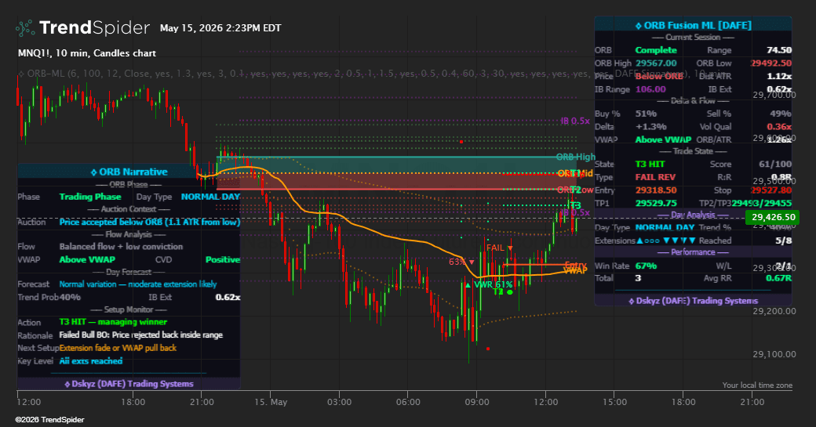Click the CVD value Positive
The image size is (816, 427).
tap(223, 260)
